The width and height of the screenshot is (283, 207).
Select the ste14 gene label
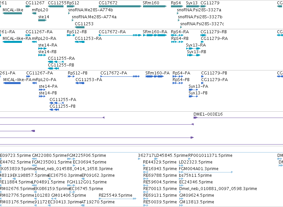44,17
